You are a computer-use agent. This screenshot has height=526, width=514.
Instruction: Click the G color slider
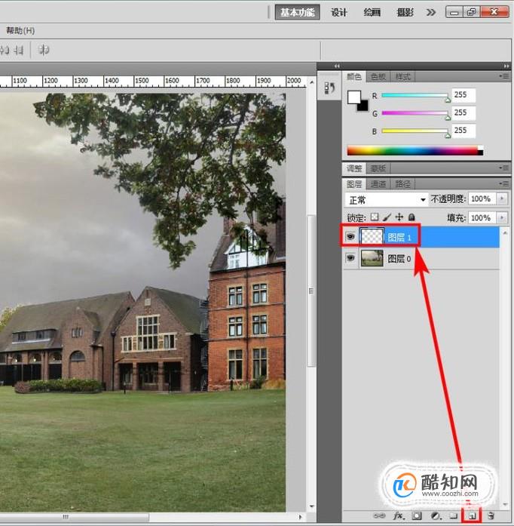[x=415, y=113]
